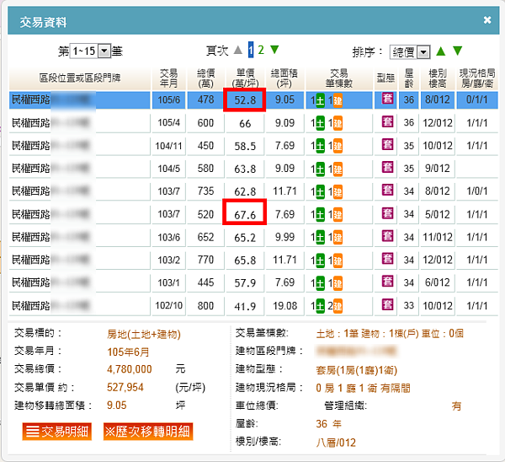
Task: Click the 總面積 19.08 cell
Action: coord(284,306)
